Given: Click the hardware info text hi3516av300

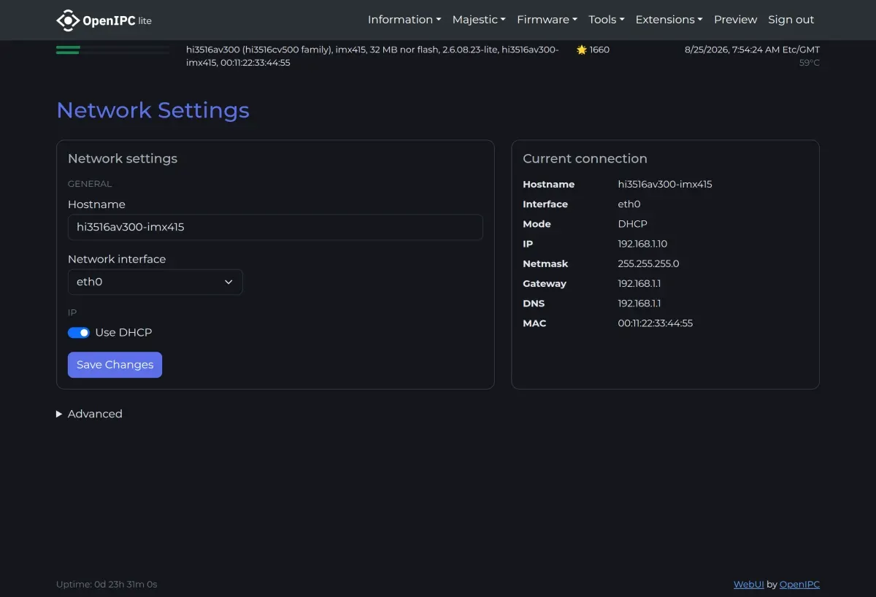Looking at the screenshot, I should tap(372, 56).
